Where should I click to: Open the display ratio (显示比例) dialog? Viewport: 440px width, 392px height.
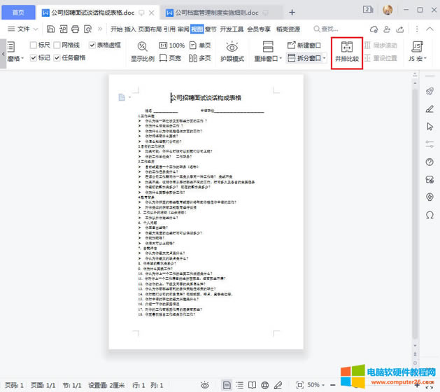point(143,51)
